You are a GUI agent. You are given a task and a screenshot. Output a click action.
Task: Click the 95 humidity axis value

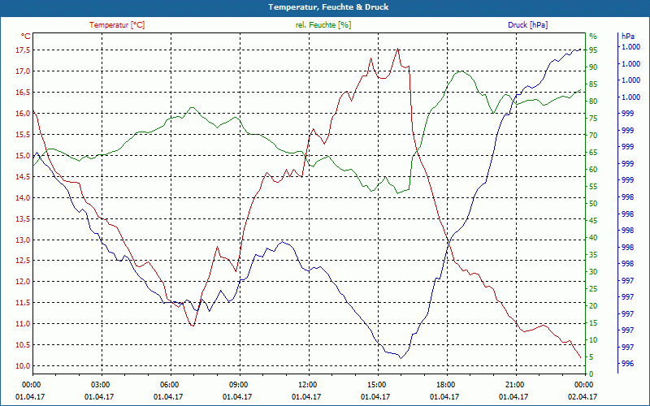coord(593,50)
